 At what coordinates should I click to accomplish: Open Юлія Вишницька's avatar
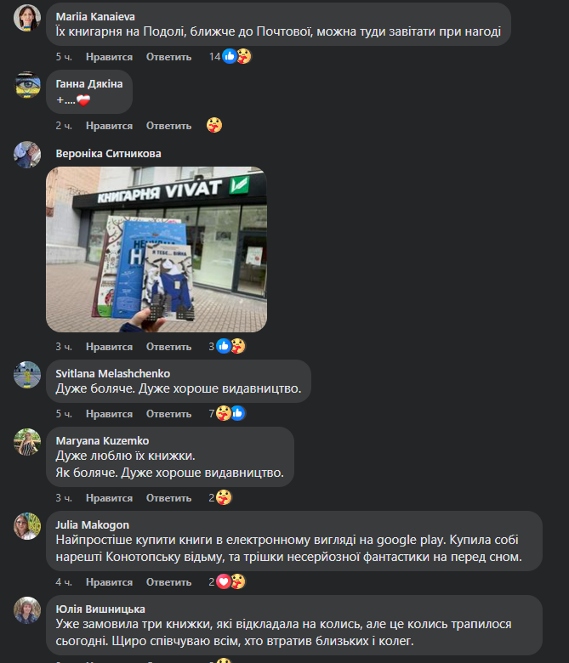point(27,610)
